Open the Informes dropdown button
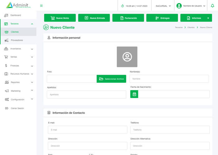This screenshot has width=218, height=155. [196, 18]
